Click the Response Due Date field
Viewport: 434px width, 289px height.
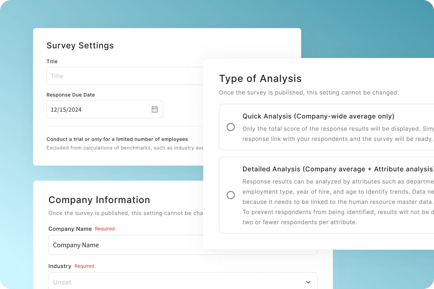pyautogui.click(x=105, y=109)
